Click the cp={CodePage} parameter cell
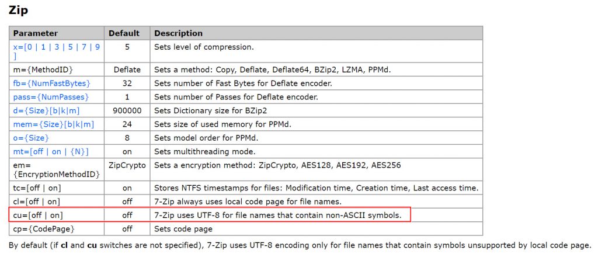Image resolution: width=598 pixels, height=257 pixels. click(x=44, y=228)
